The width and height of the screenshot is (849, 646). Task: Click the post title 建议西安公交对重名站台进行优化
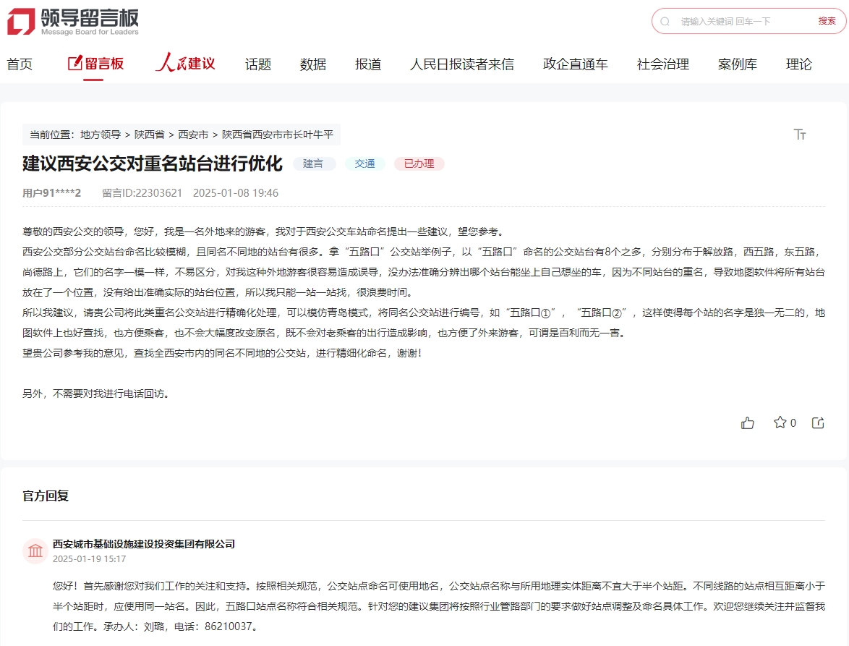[153, 163]
